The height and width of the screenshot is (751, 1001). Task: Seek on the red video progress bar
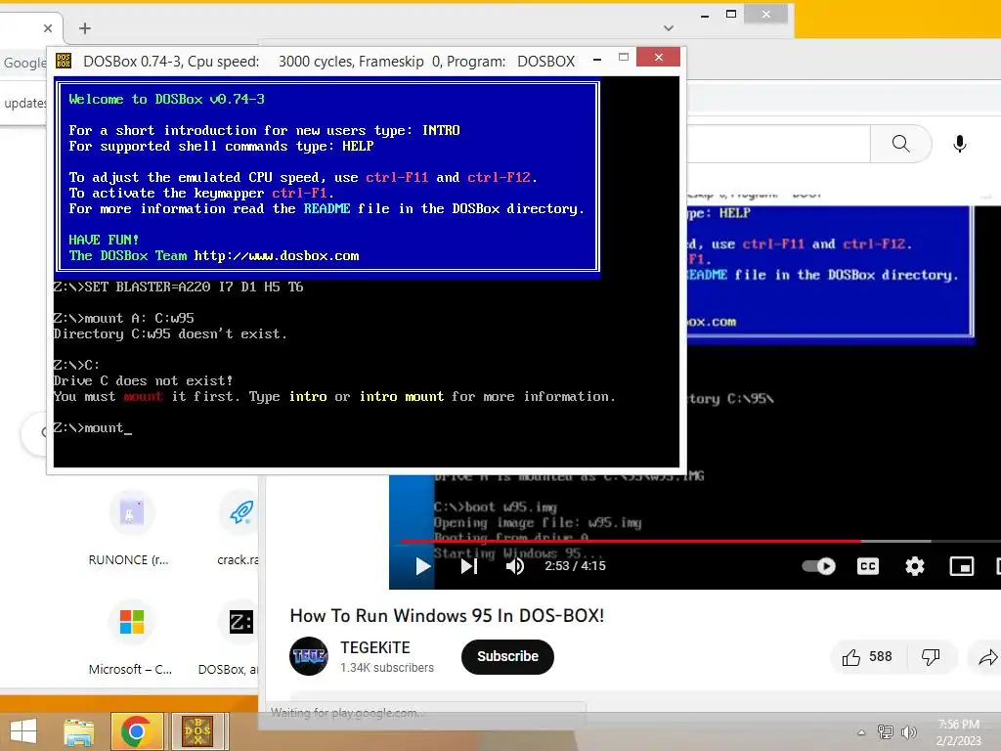(700, 541)
